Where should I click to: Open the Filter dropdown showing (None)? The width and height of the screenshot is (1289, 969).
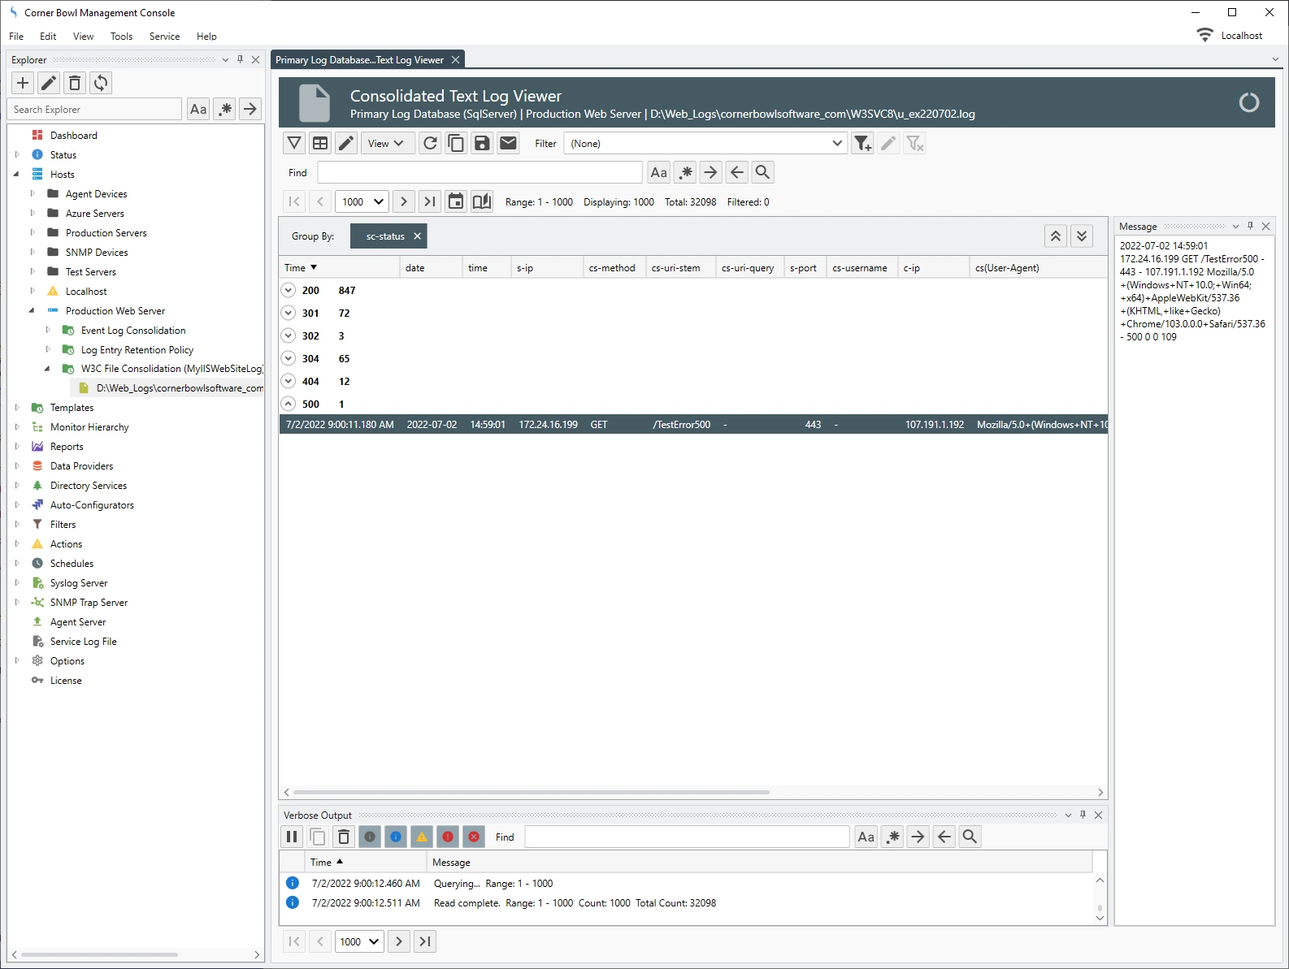tap(705, 144)
